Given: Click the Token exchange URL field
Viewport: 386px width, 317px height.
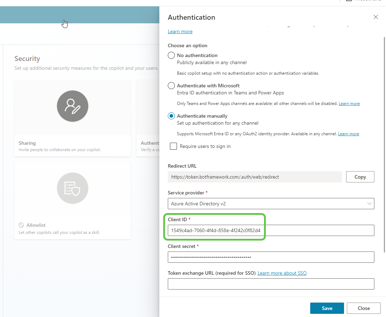Looking at the screenshot, I should (x=271, y=284).
